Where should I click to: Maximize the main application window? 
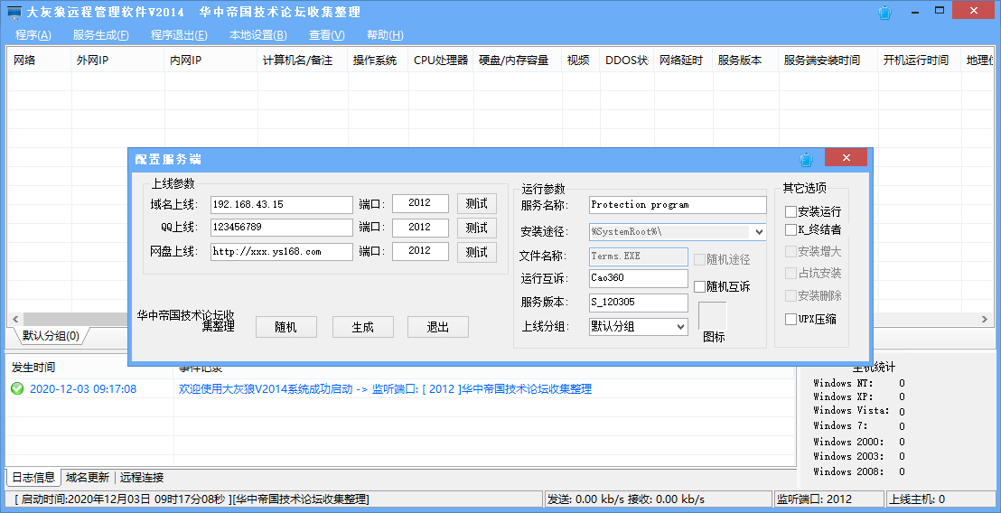pyautogui.click(x=939, y=10)
